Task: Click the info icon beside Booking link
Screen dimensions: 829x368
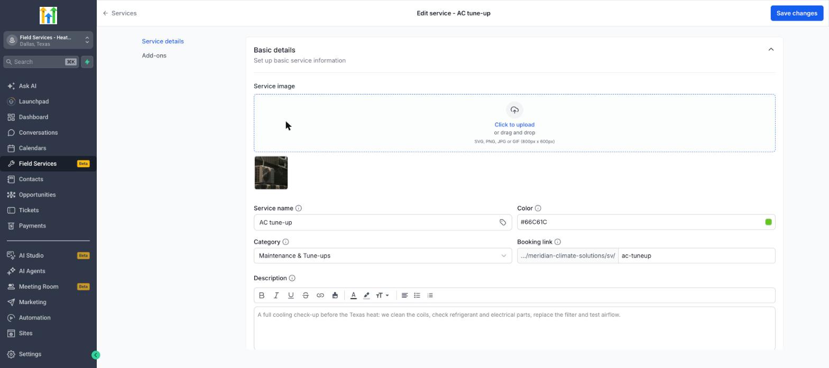Action: click(x=558, y=242)
